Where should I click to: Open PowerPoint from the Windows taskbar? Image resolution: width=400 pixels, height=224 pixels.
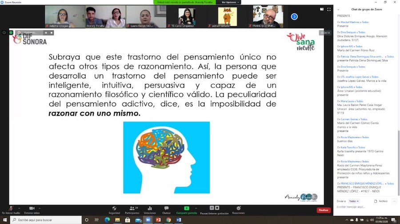158,220
